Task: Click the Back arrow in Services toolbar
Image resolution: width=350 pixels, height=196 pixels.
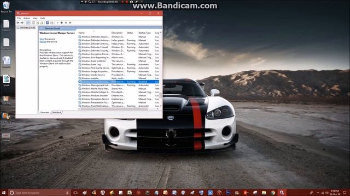Action: 18,23
